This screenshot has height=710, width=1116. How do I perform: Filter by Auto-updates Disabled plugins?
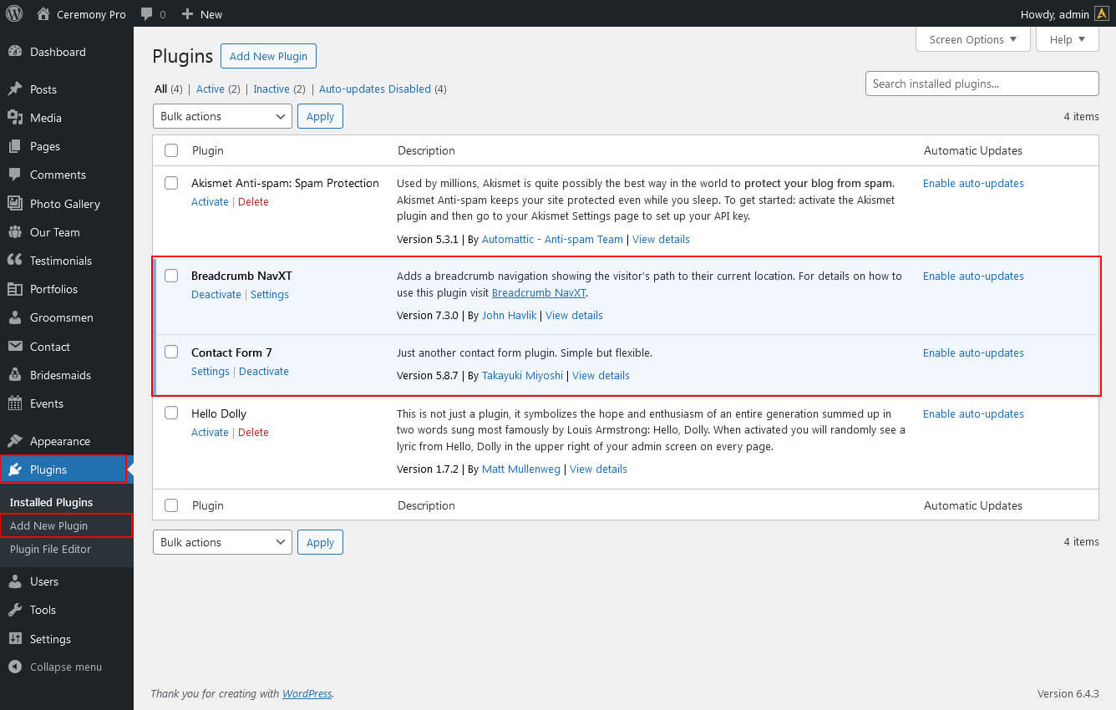click(375, 89)
